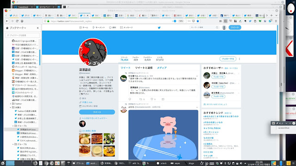
Task: Toggle the sidebar view toolbar icon
Action: coord(225,21)
